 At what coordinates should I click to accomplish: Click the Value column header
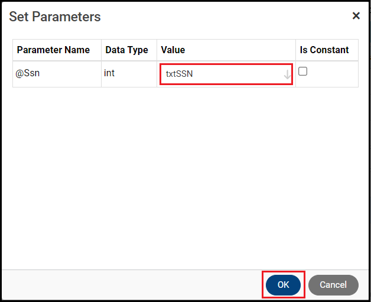click(x=173, y=50)
